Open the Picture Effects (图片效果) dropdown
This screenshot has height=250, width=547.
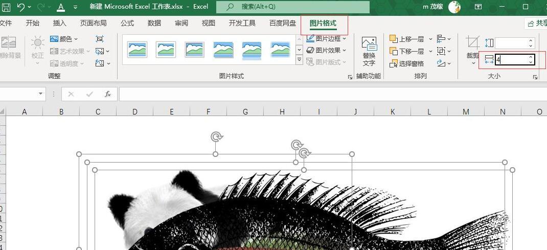(x=326, y=50)
